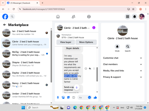The width and height of the screenshot is (149, 111).
Task: Open more options dots beside message
Action: pos(94,68)
